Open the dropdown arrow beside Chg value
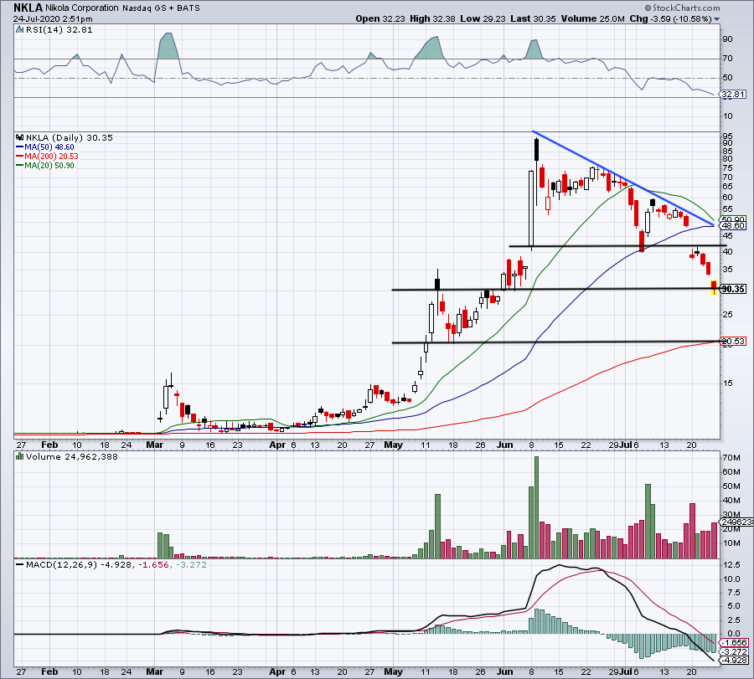 tap(717, 19)
